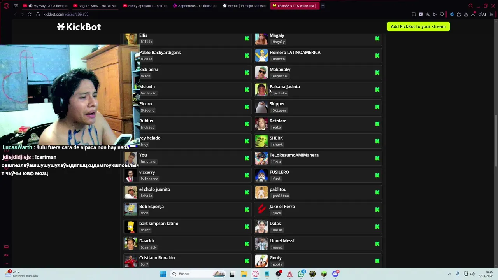Image resolution: width=498 pixels, height=280 pixels.
Task: Click the taskbar Buscar search box
Action: (x=198, y=274)
